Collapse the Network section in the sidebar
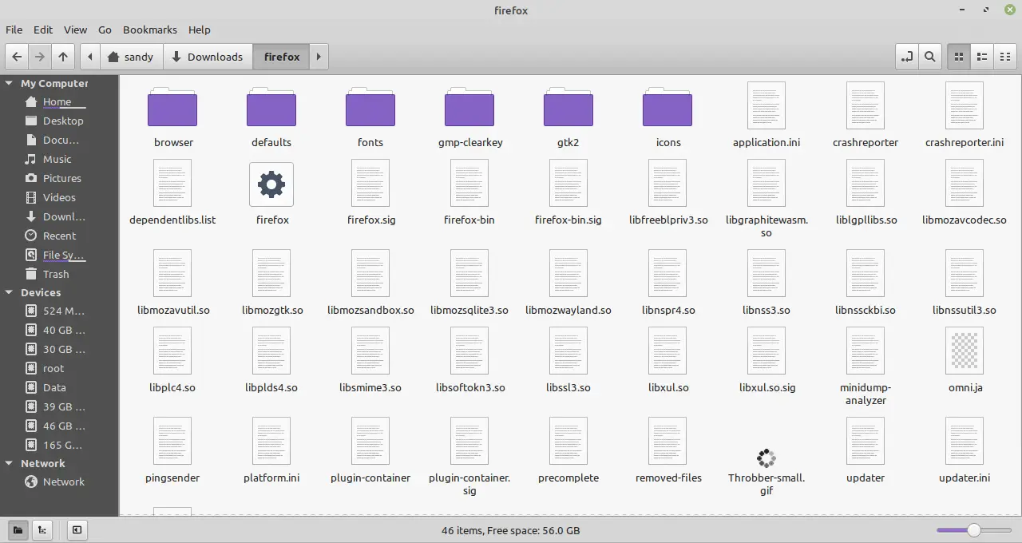The width and height of the screenshot is (1022, 543). click(x=9, y=464)
